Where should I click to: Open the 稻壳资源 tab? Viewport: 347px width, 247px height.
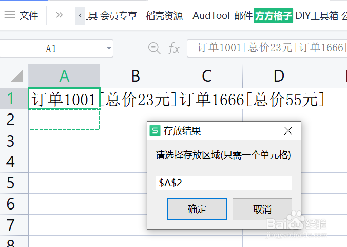[x=164, y=16]
